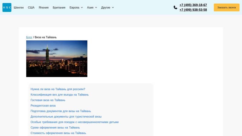Screen dimensions: 242x136
Task: Click the phone handset icon
Action: tap(175, 7)
